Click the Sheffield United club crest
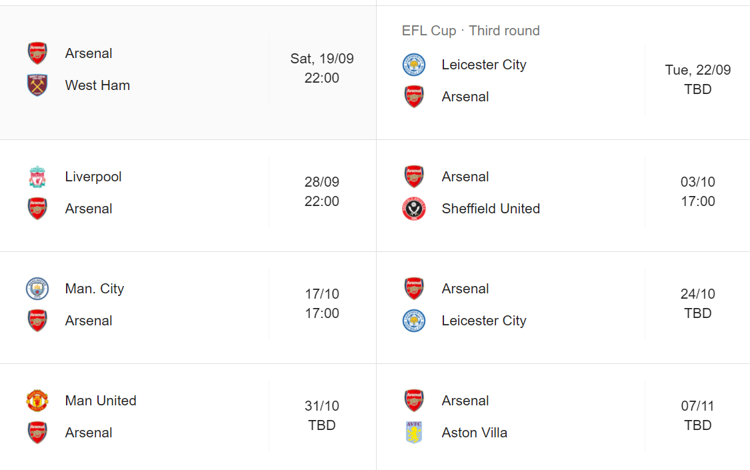 coord(414,209)
